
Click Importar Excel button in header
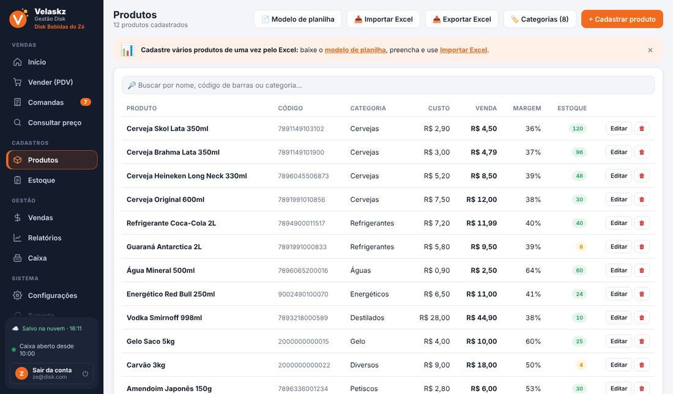point(383,19)
